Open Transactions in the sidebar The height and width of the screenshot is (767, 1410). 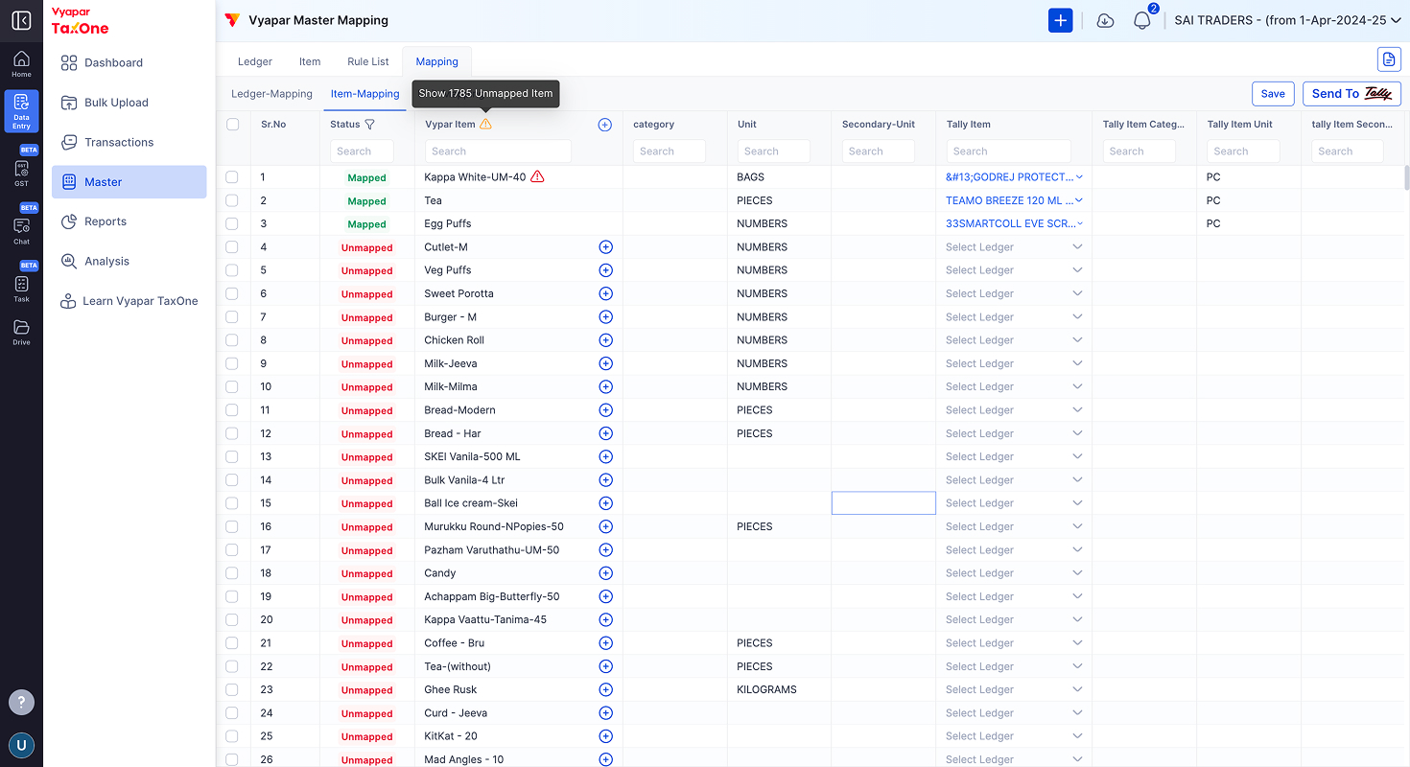129,142
